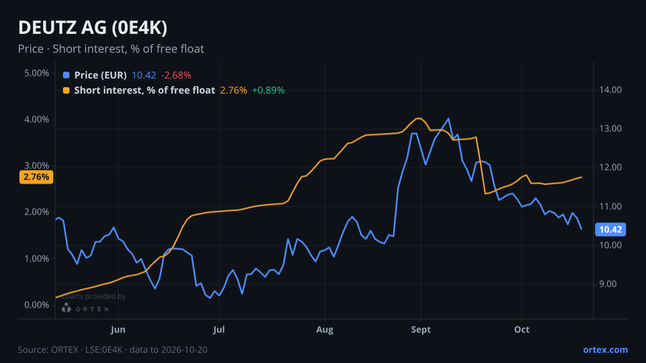Click the Jul label on x-axis

[x=219, y=329]
